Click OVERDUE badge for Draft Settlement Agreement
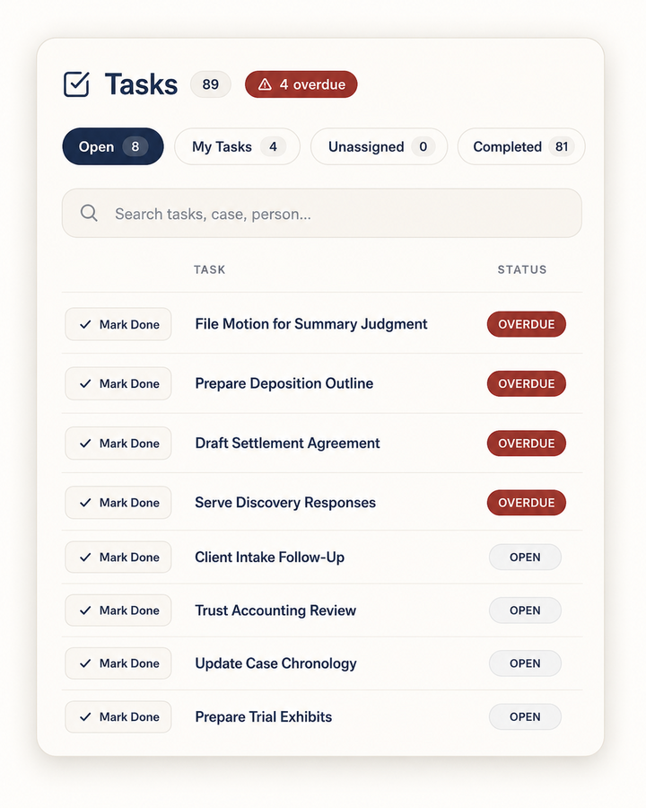The width and height of the screenshot is (646, 808). click(x=526, y=444)
